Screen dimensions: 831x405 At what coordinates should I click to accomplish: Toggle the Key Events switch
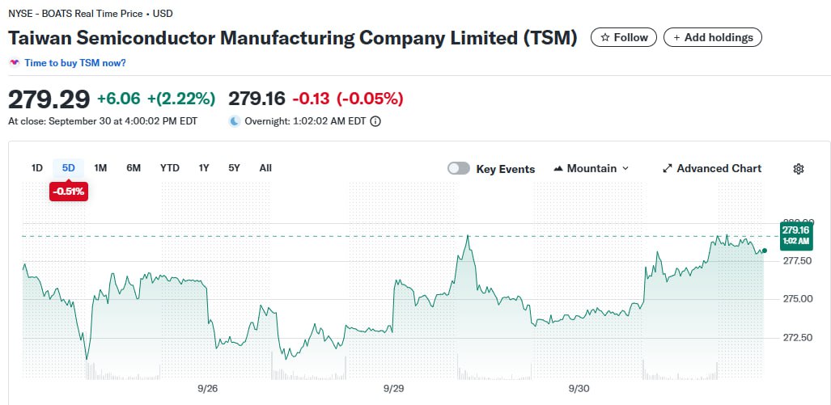coord(459,168)
